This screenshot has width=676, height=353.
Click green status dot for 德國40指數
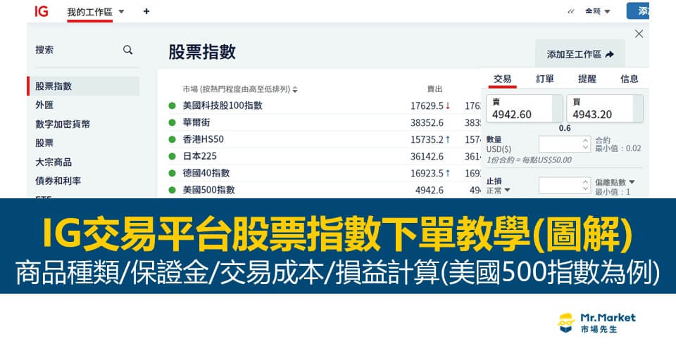coord(172,173)
